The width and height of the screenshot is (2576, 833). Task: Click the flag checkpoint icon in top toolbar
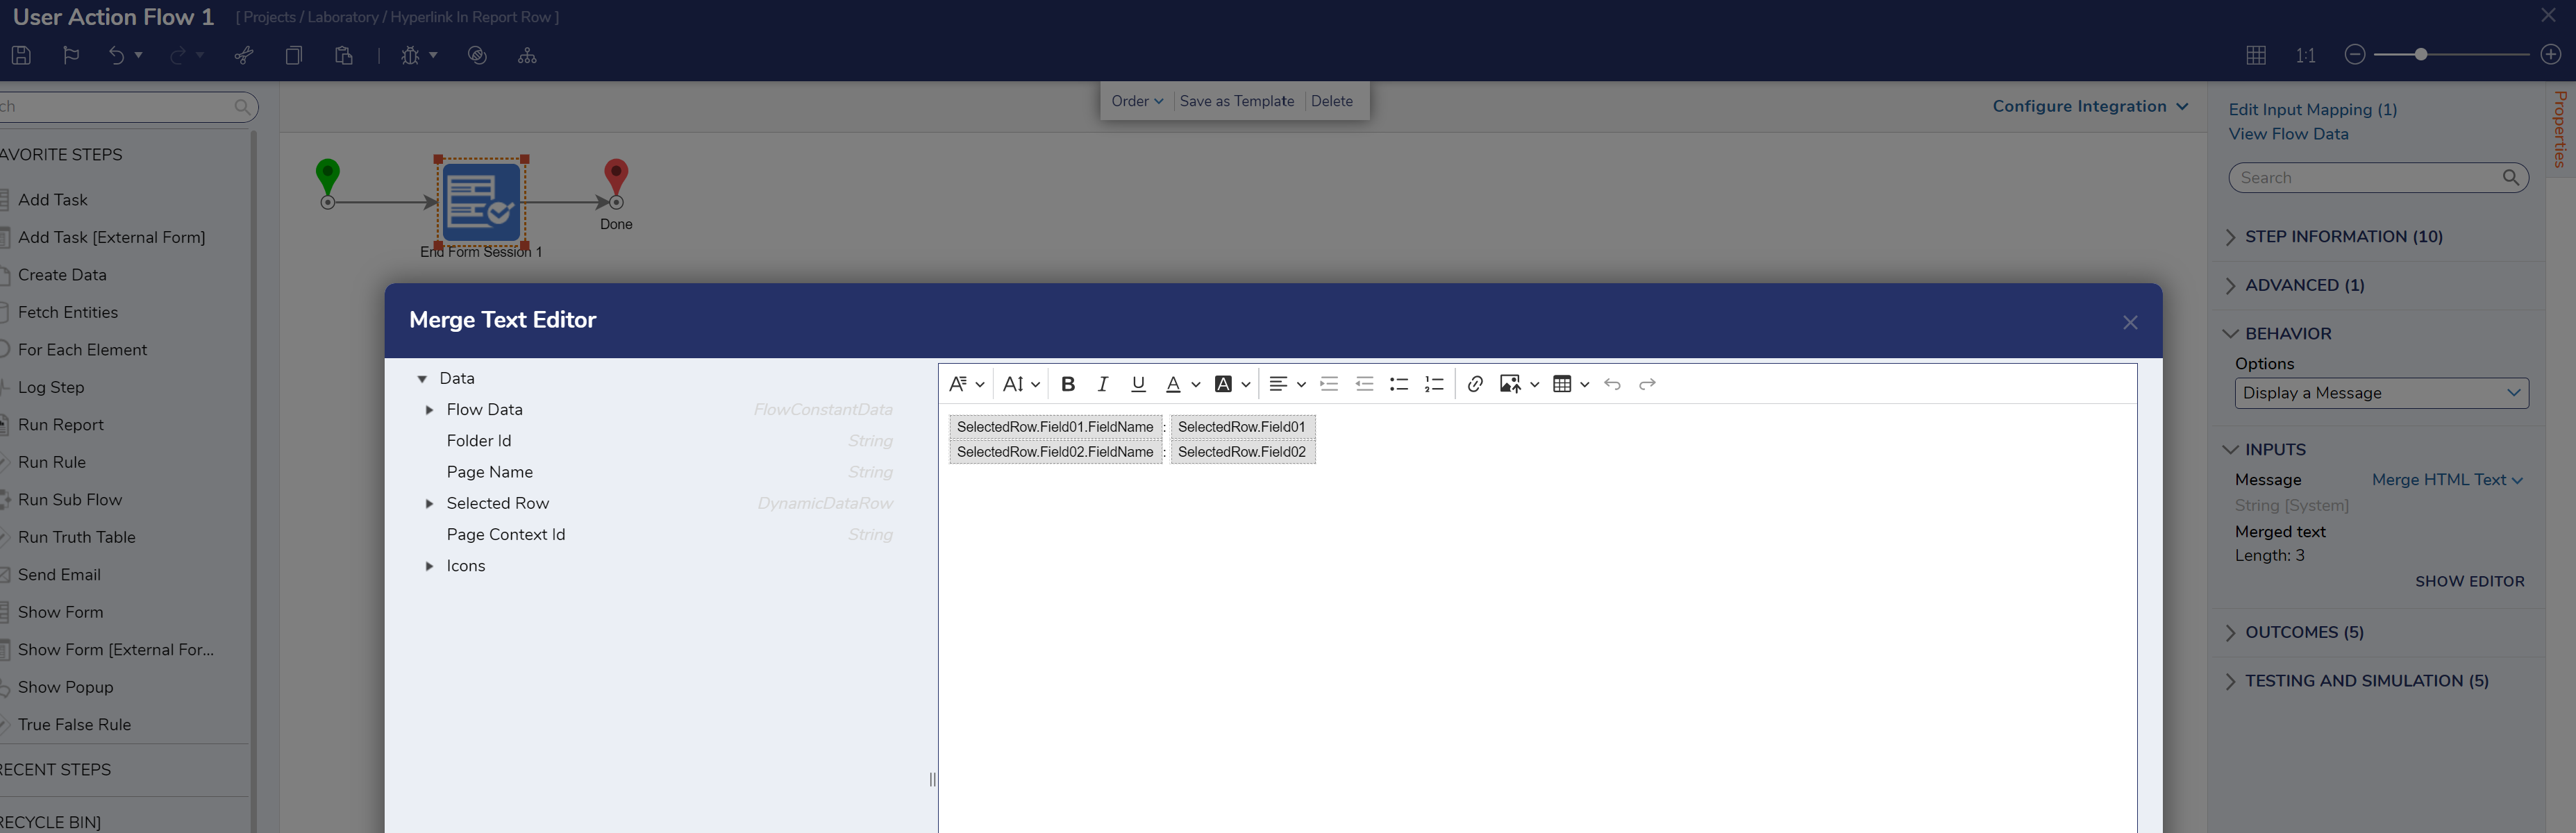point(71,56)
